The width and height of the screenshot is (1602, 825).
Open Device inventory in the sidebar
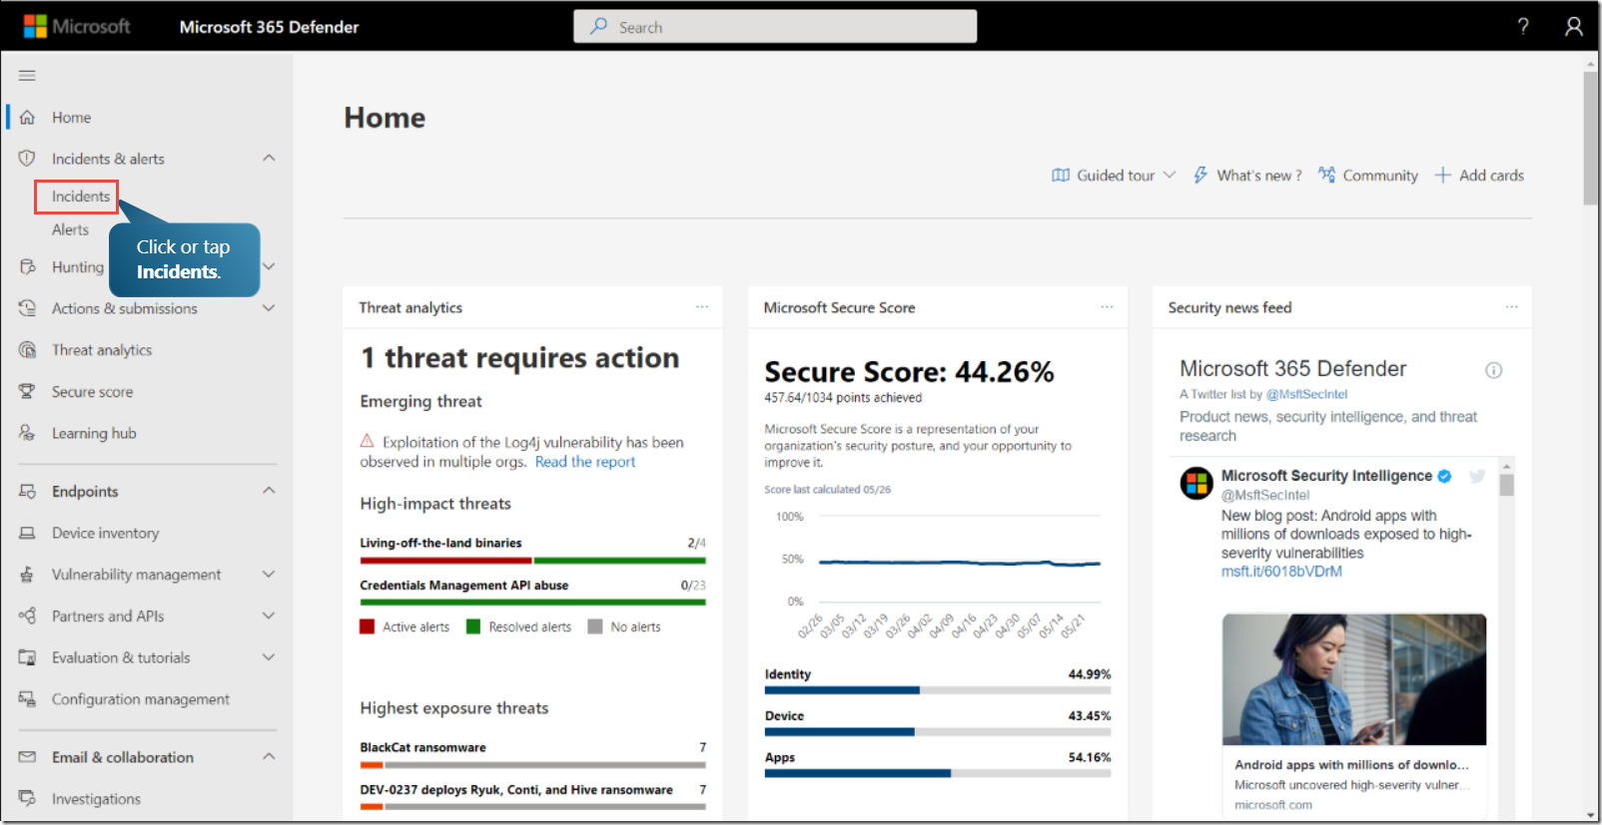[105, 534]
